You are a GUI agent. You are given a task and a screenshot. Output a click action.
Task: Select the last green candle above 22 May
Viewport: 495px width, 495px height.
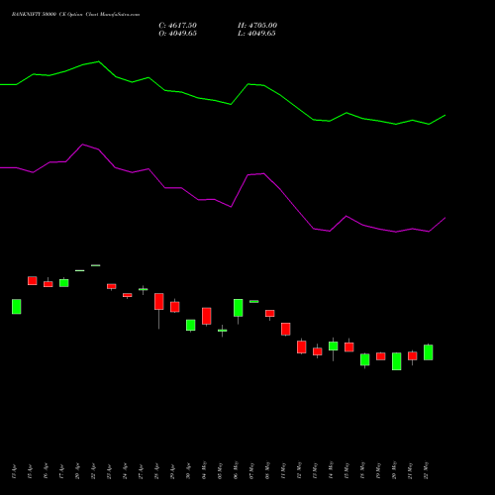pos(429,352)
